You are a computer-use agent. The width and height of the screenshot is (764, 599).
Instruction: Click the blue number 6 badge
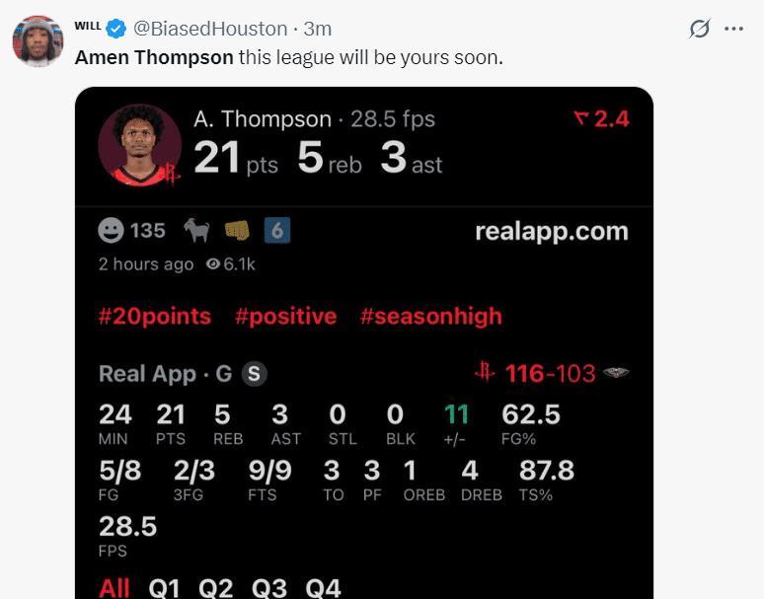[x=276, y=230]
